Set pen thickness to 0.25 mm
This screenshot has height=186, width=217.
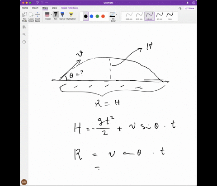(129, 16)
